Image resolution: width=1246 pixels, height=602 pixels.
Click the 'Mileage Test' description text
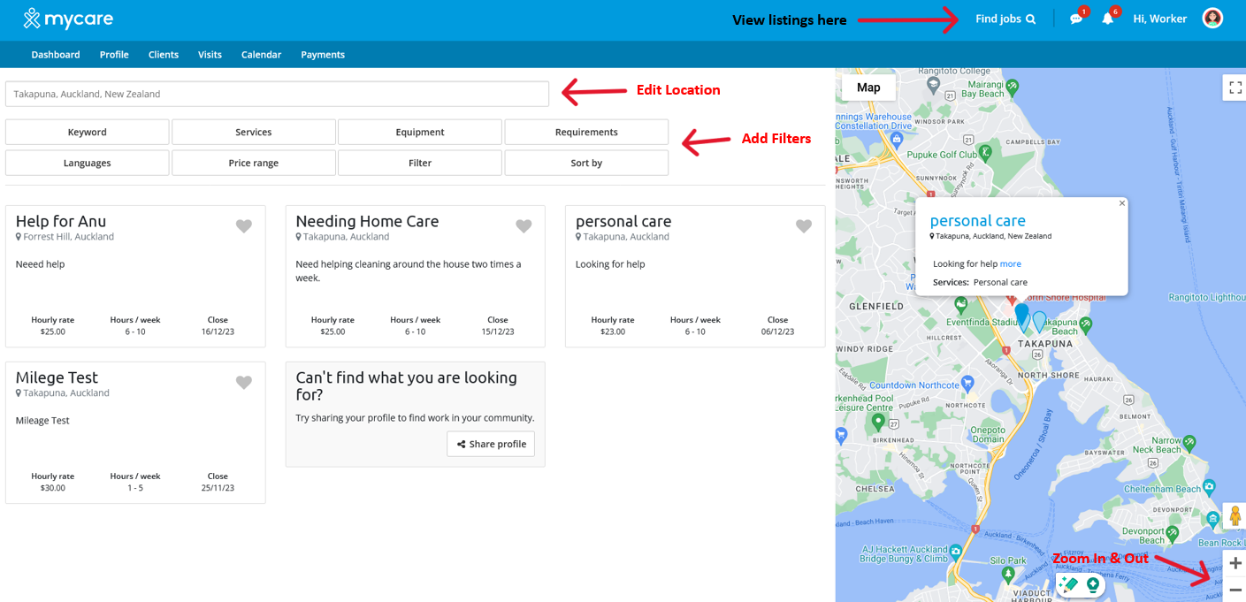pos(42,421)
